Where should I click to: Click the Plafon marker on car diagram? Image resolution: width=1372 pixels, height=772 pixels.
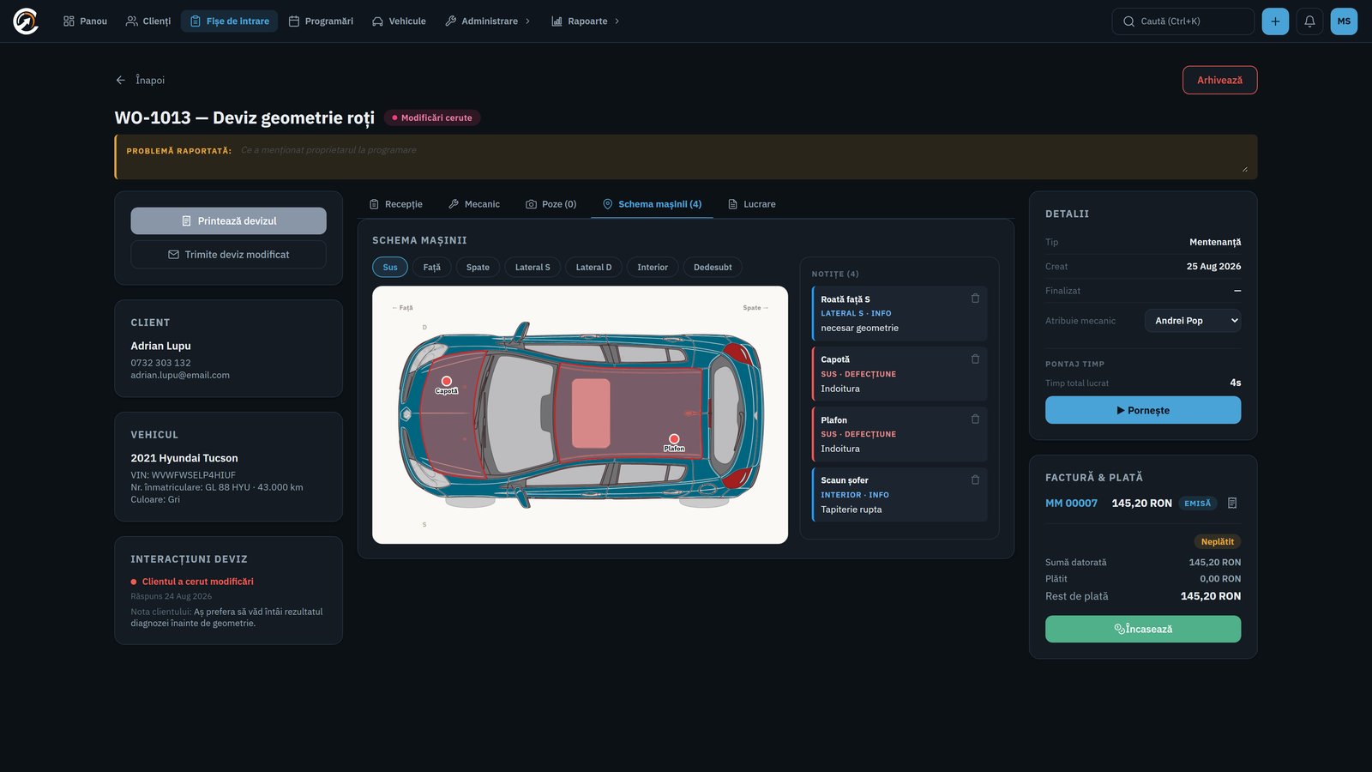674,439
